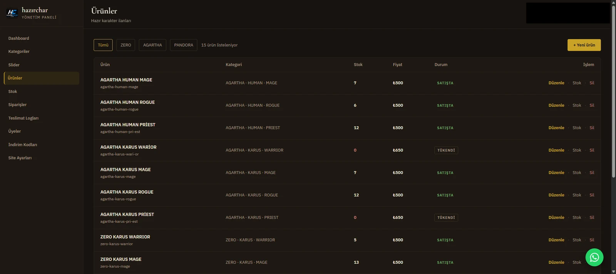This screenshot has height=274, width=616.
Task: Click the Kategori column header
Action: click(x=234, y=65)
